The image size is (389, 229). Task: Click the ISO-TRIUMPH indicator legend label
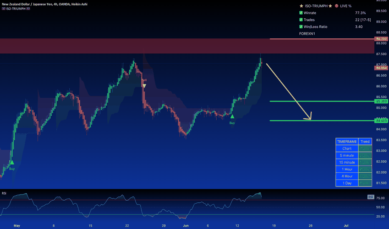[x=16, y=9]
